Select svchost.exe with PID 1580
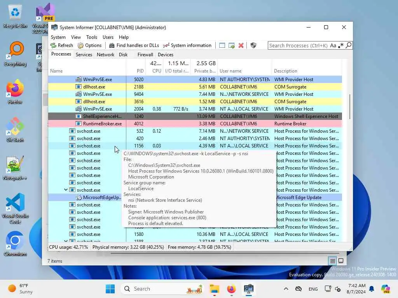The width and height of the screenshot is (398, 298). [195, 234]
